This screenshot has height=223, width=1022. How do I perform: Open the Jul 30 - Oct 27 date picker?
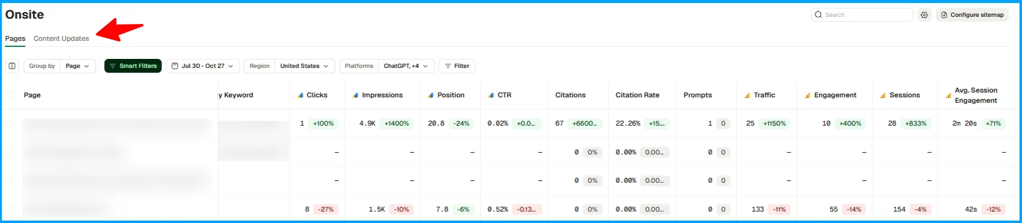(203, 66)
